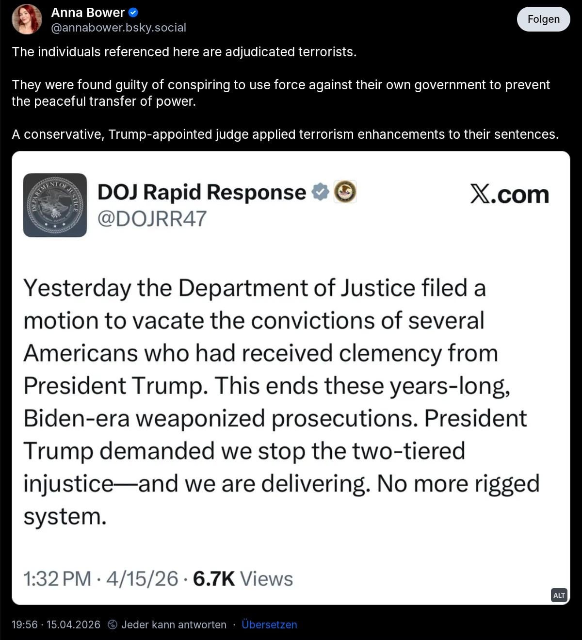Open the Anna Bower display name

pyautogui.click(x=88, y=13)
